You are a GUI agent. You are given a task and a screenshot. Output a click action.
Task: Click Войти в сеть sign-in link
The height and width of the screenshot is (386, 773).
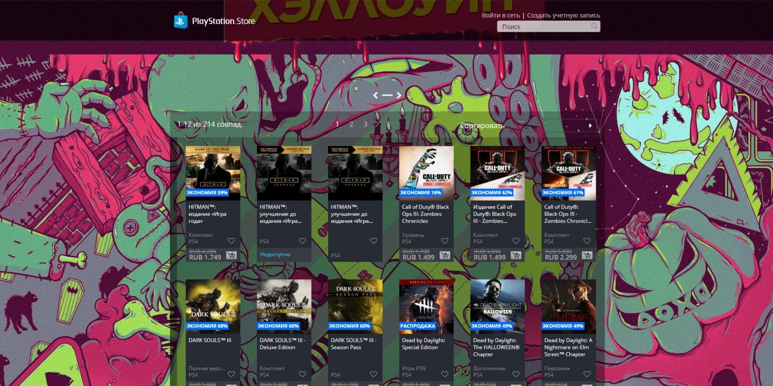click(501, 15)
